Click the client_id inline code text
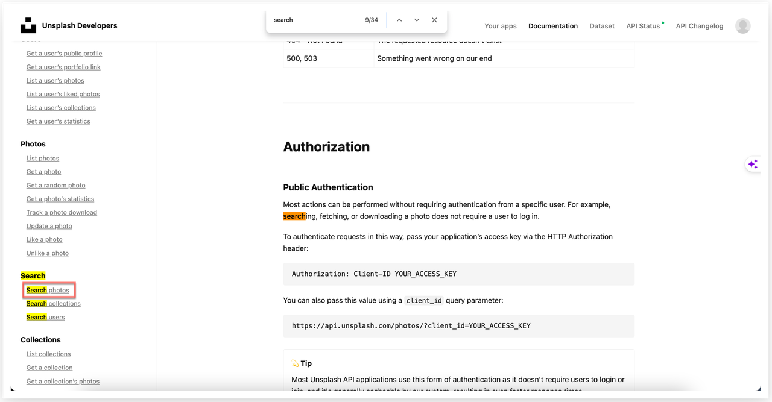772x402 pixels. (x=423, y=301)
